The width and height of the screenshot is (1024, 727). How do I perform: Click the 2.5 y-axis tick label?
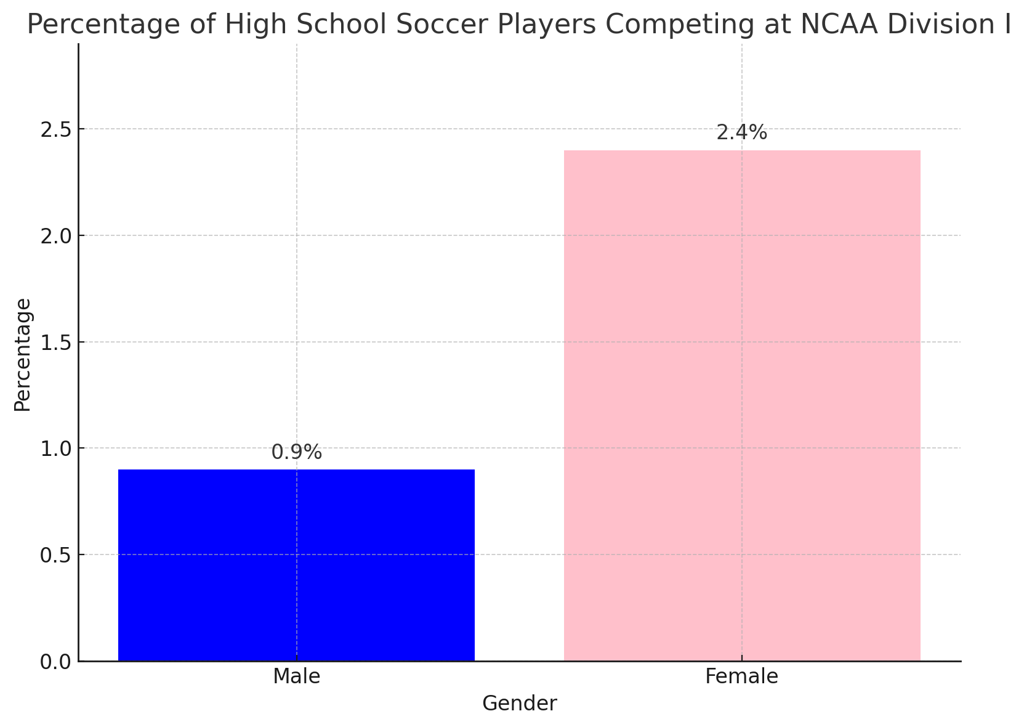click(55, 129)
